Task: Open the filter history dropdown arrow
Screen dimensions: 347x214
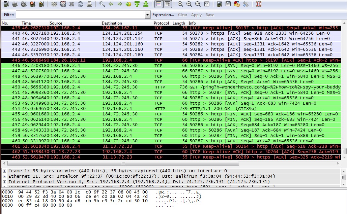Action: point(147,15)
